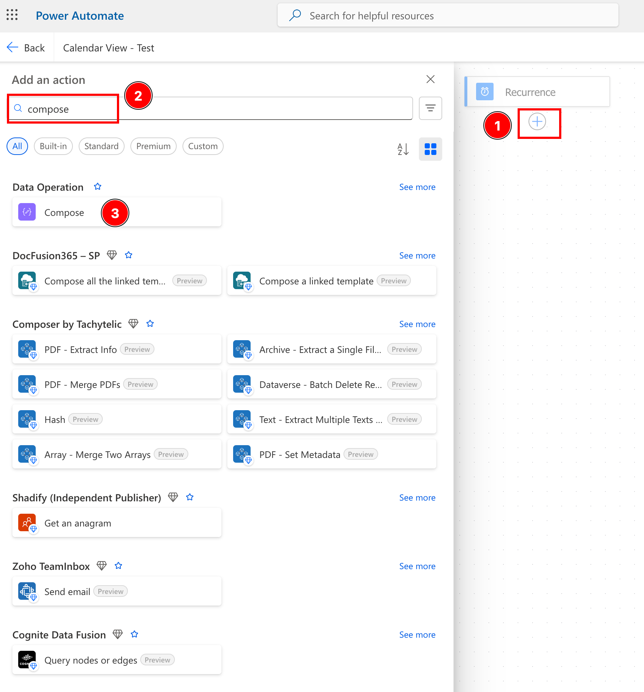This screenshot has height=692, width=644.
Task: Click the Recurrence alarm clock icon
Action: (485, 92)
